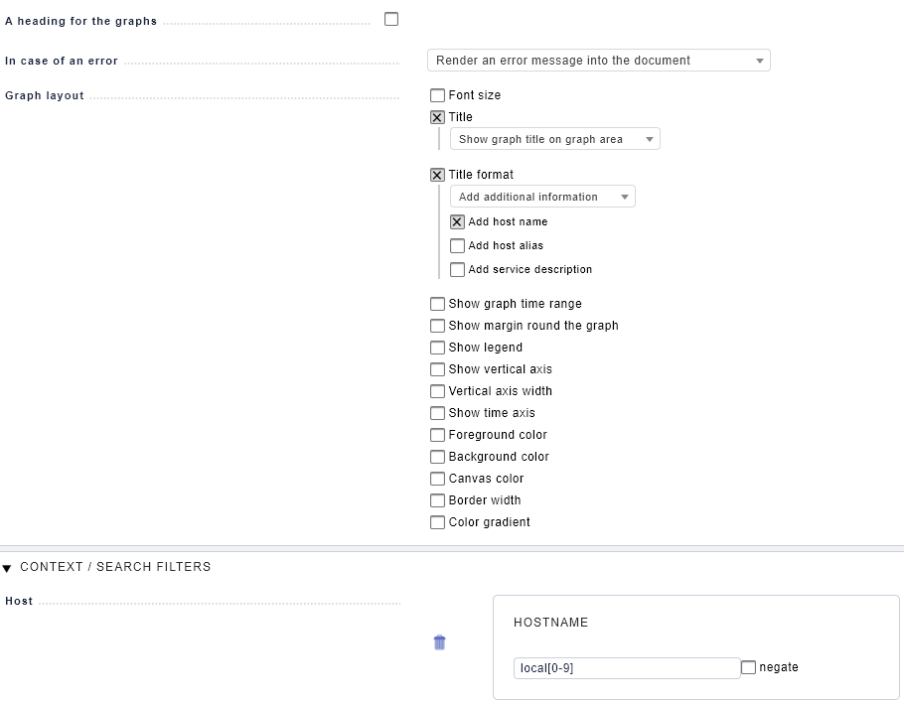Open the Add additional information dropdown
904x704 pixels.
[x=542, y=198]
